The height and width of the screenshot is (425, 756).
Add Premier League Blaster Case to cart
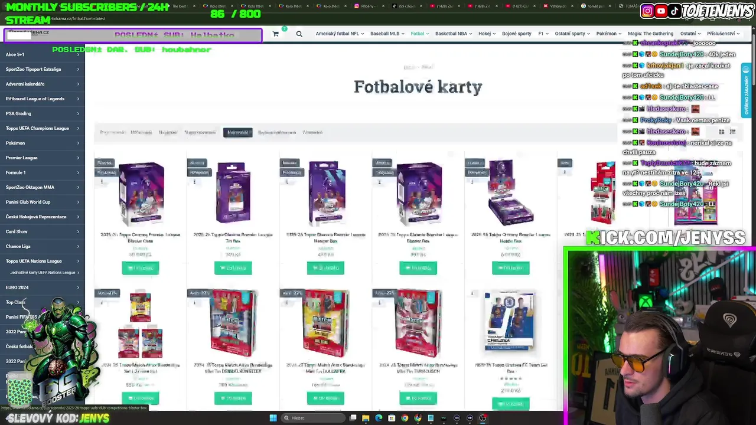(141, 268)
